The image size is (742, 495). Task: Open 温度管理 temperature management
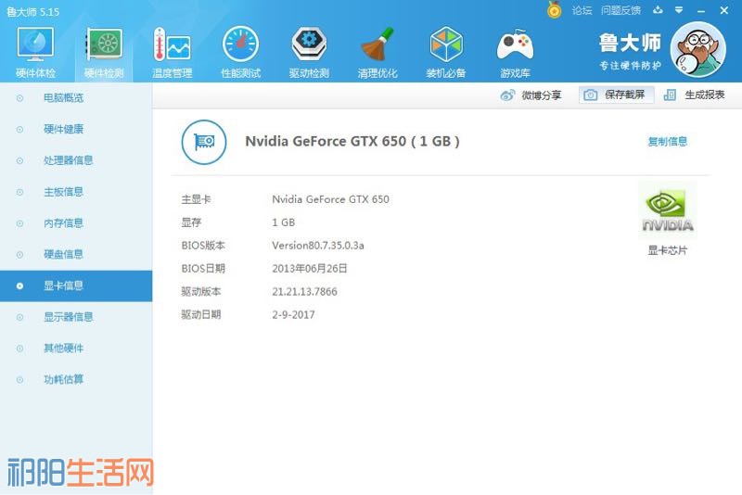(x=173, y=52)
